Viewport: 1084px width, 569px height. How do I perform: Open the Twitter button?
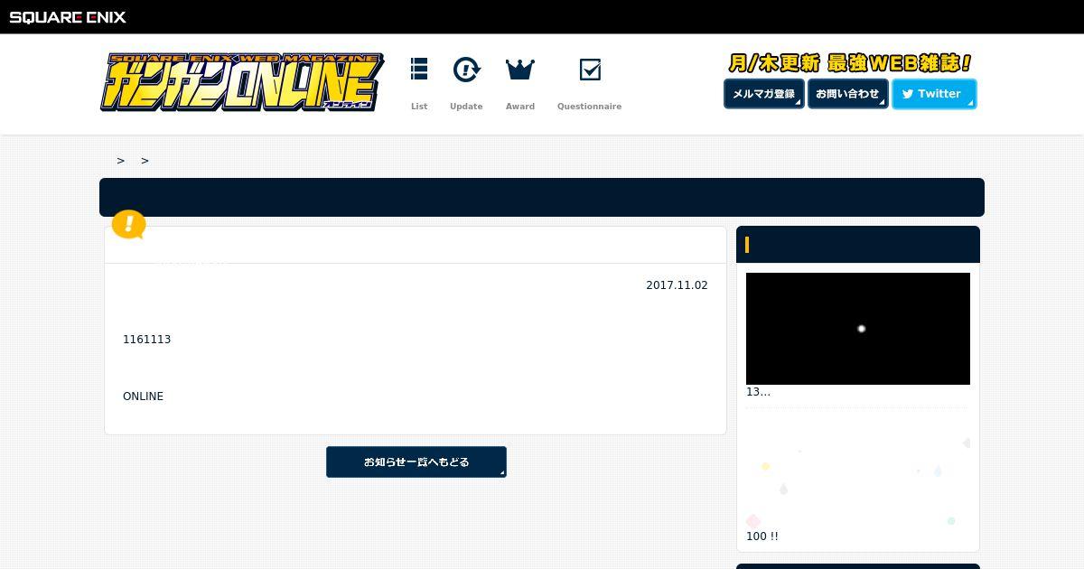(x=934, y=94)
